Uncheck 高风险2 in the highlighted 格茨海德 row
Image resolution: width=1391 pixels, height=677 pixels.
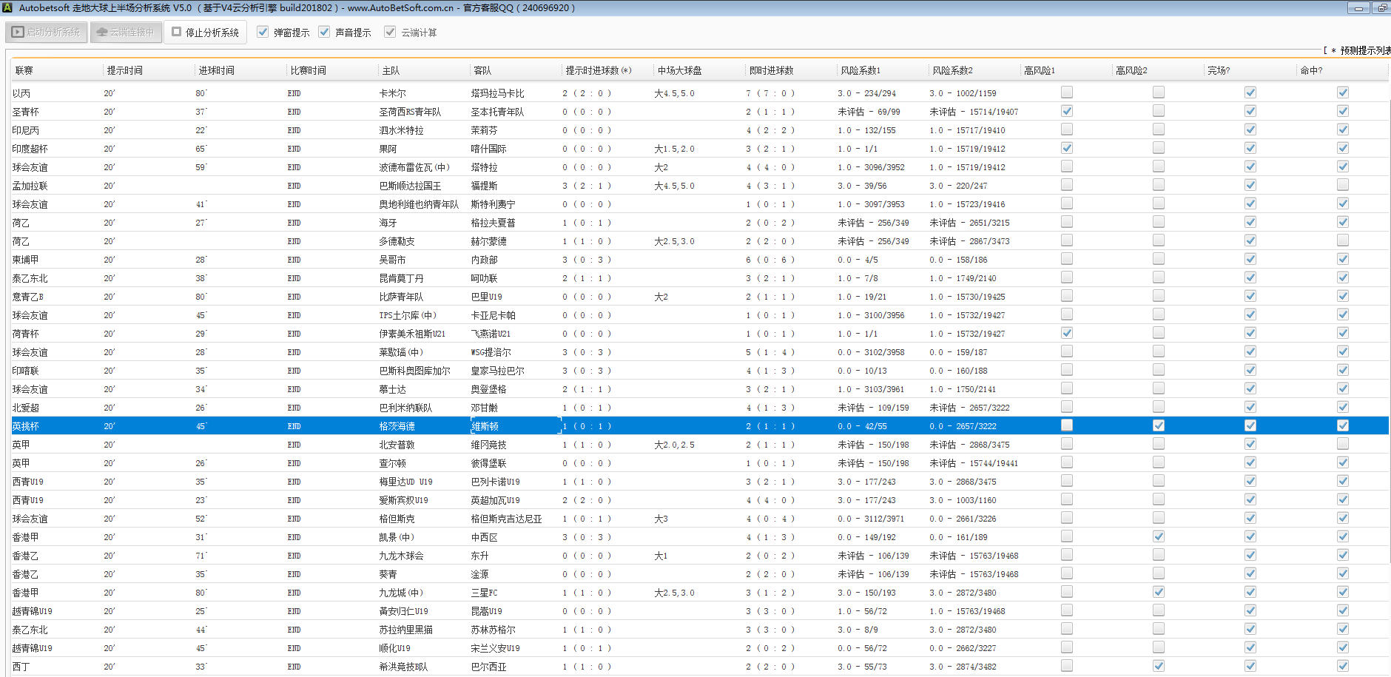[x=1158, y=425]
